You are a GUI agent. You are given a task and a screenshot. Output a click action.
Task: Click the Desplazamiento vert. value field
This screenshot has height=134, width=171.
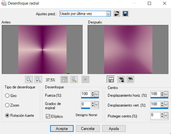(156, 104)
